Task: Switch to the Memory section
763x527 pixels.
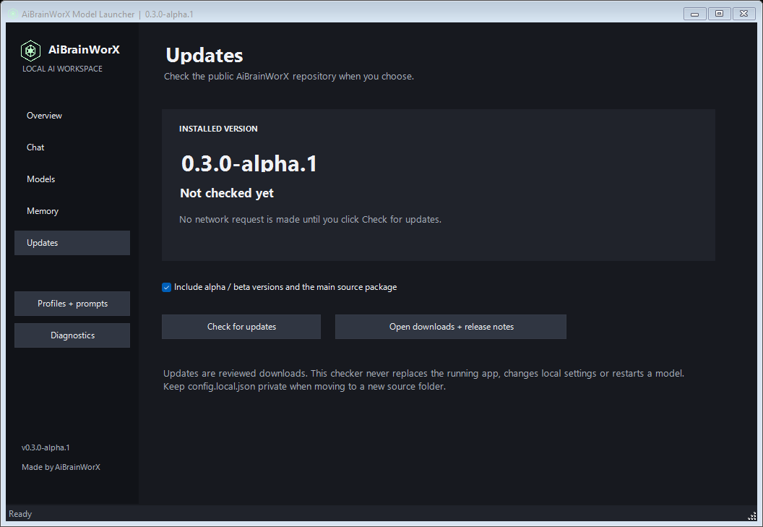Action: tap(72, 211)
